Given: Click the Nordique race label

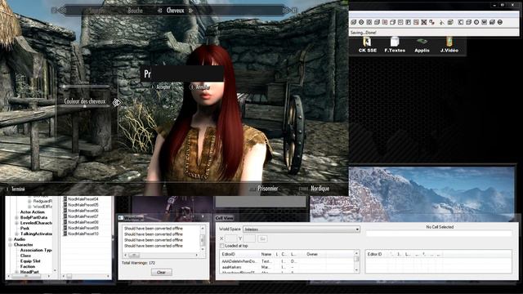Looking at the screenshot, I should coord(320,189).
